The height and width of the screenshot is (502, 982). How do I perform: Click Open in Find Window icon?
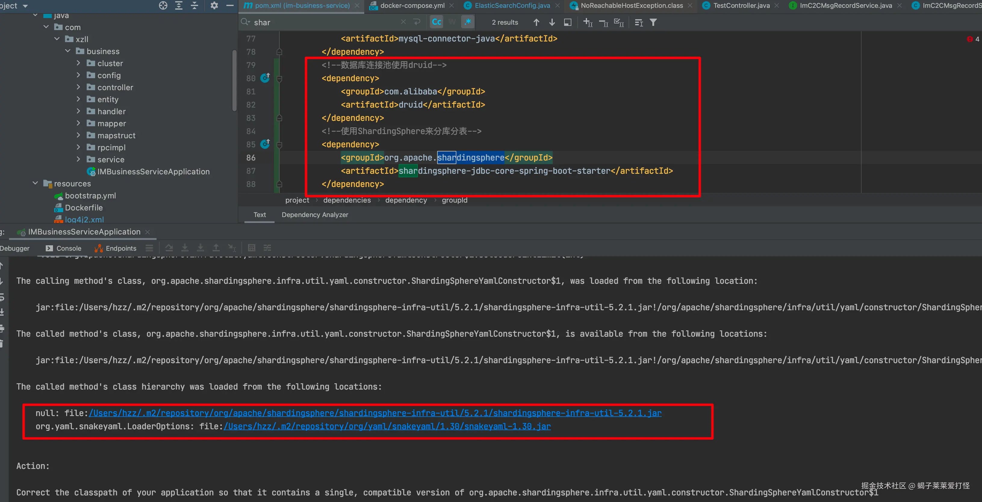coord(567,23)
